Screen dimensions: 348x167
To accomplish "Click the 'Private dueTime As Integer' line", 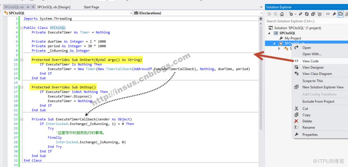I will 69,41.
